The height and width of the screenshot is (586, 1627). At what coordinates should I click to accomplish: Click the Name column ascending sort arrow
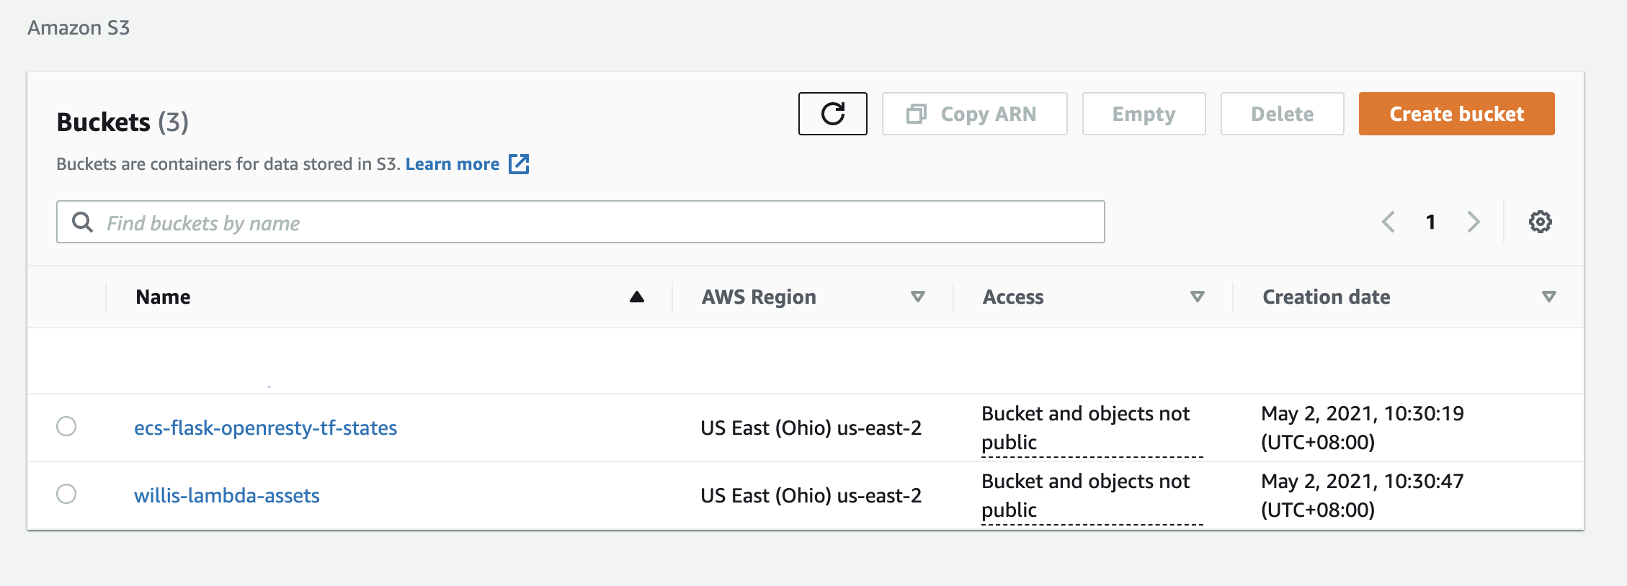636,297
